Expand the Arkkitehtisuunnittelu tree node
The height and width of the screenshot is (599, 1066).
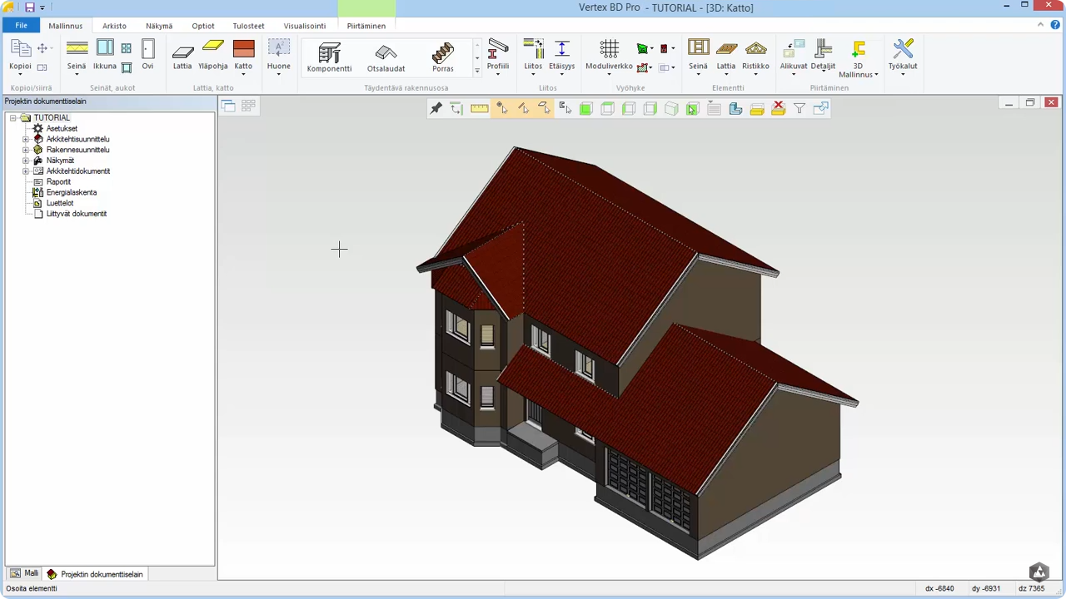click(x=26, y=140)
